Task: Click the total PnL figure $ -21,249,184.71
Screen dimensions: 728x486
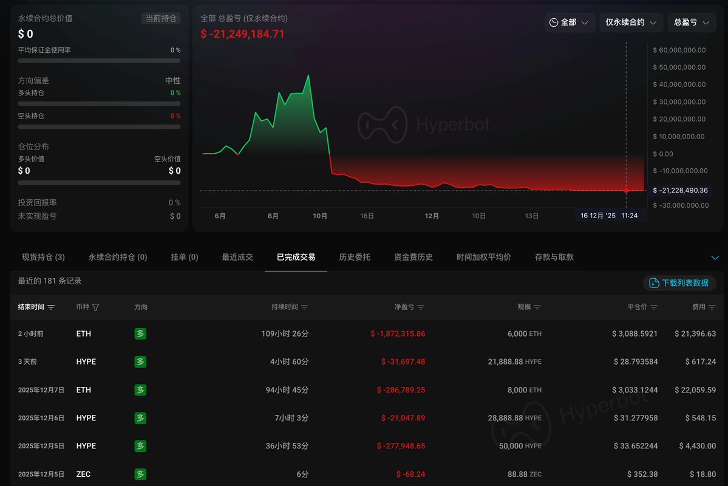Action: click(x=242, y=34)
